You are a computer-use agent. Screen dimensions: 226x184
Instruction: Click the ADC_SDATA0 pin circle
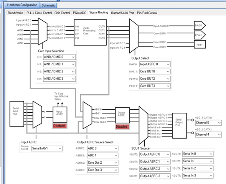tap(192, 120)
